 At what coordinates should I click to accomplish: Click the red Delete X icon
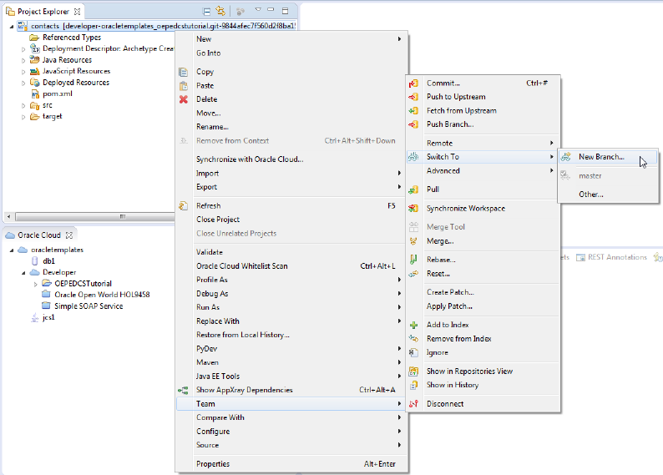[x=184, y=99]
